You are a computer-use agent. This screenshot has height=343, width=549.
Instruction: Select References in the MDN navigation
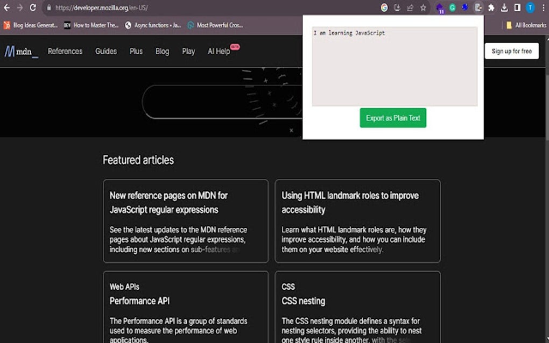(x=65, y=51)
